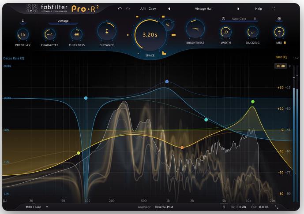Select the cyan decay EQ shelf node
The image size is (304, 214).
(206, 120)
